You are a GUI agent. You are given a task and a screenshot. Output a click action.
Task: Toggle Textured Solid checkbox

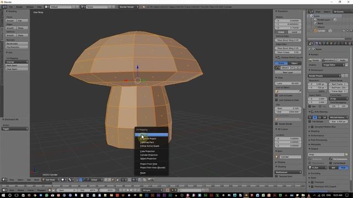276,176
